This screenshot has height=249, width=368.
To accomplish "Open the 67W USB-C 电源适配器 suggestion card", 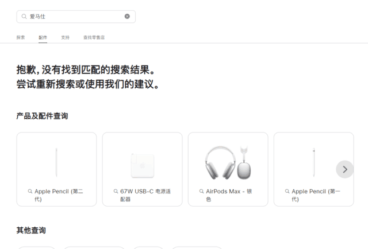I will (x=142, y=169).
